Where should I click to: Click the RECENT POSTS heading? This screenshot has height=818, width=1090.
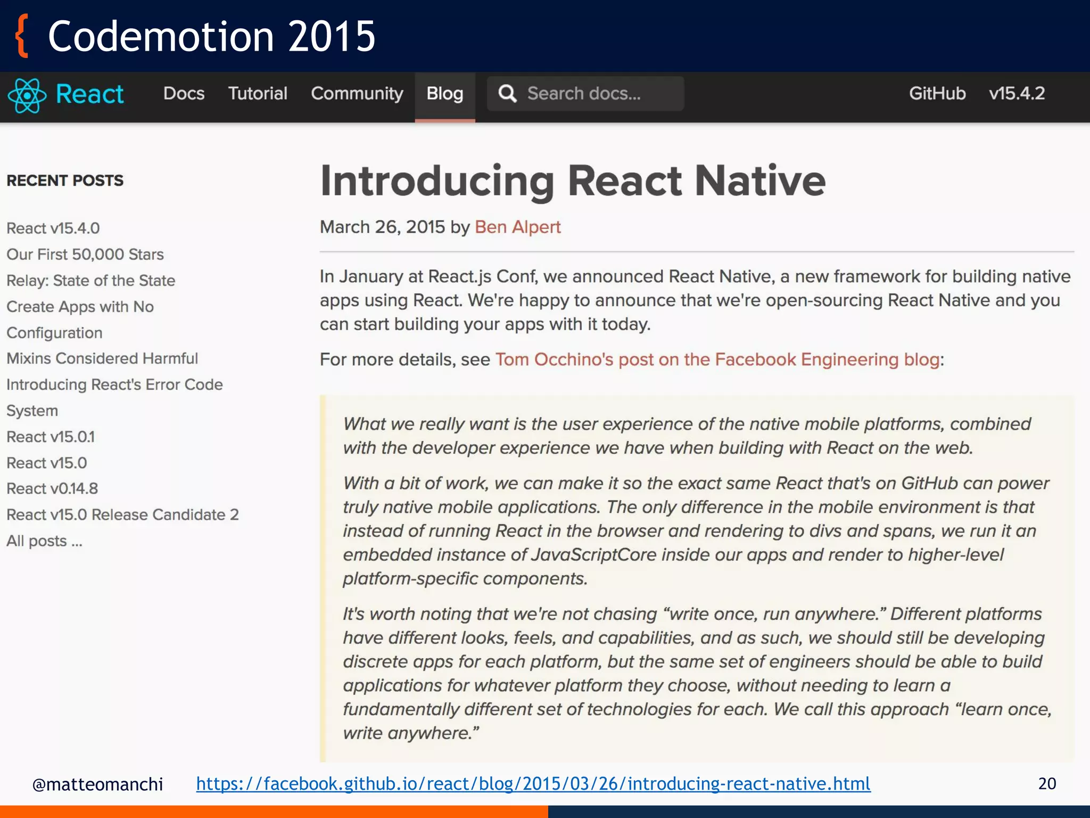(x=65, y=181)
